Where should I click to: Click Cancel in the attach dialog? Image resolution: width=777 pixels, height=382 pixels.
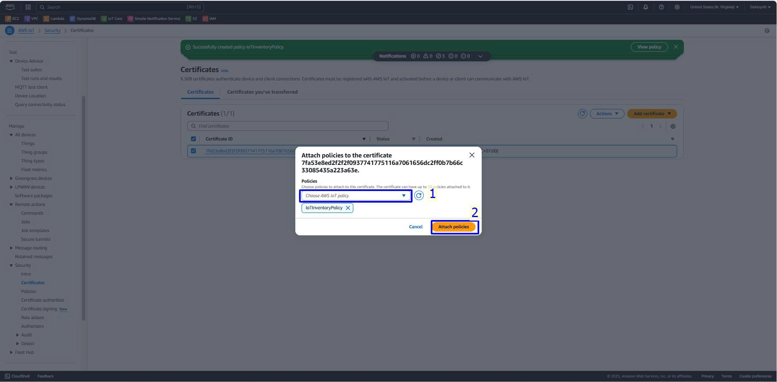[x=415, y=227]
